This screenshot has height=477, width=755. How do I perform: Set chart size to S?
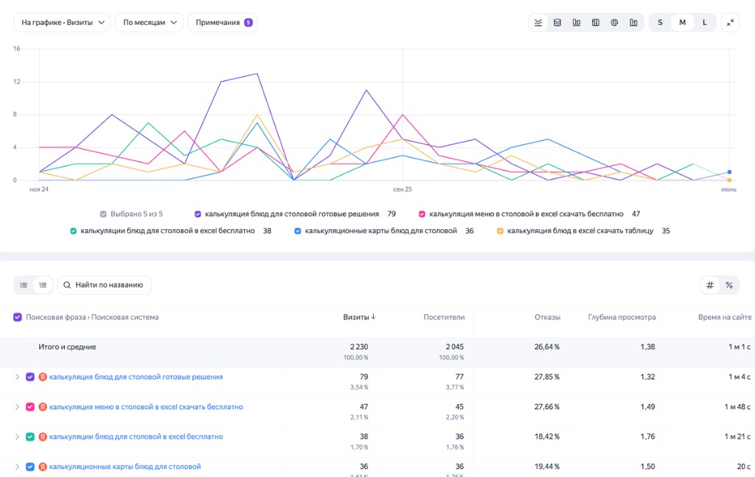click(660, 23)
